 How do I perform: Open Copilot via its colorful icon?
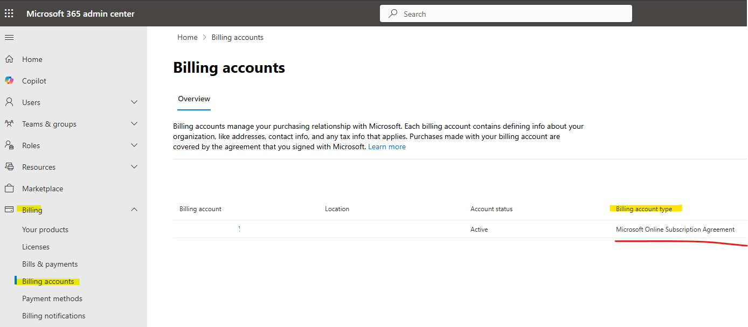point(9,81)
